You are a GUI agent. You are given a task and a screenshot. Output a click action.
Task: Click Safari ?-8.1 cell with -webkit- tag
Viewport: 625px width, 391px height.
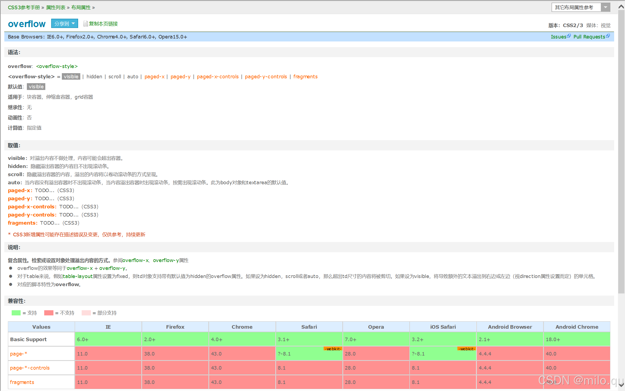[x=309, y=354]
